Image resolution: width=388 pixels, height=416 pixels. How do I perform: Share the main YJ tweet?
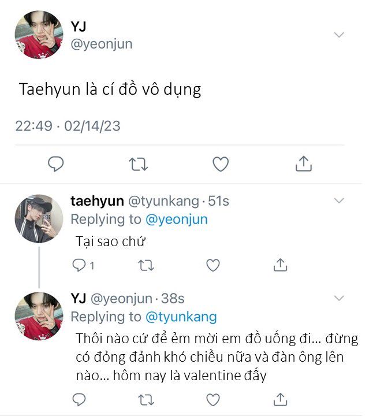[303, 164]
